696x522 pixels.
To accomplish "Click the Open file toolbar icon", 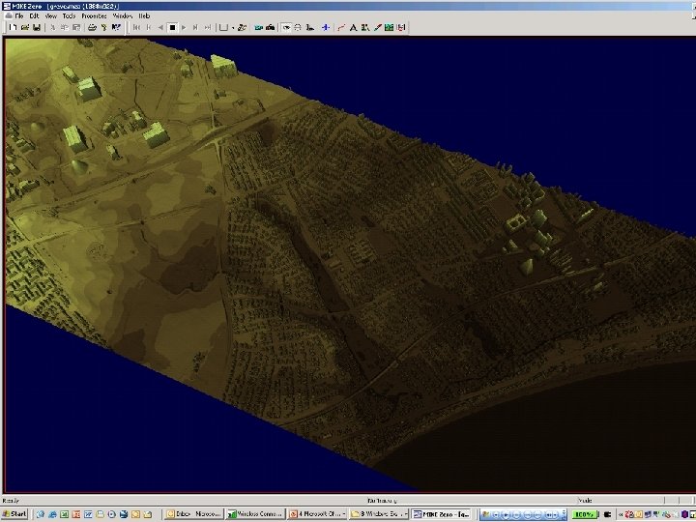I will tap(25, 28).
